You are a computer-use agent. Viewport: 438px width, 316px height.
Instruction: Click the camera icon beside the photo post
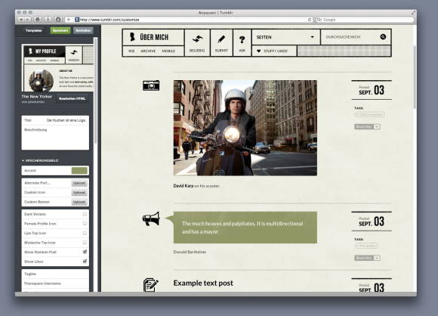[x=151, y=85]
